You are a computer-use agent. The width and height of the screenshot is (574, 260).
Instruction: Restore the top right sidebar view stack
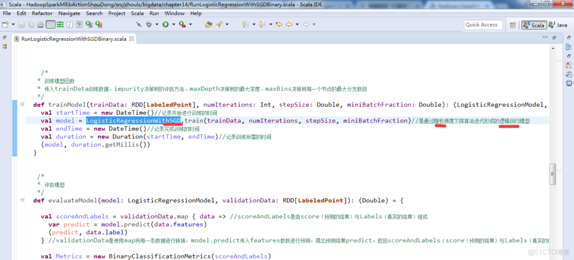(569, 37)
